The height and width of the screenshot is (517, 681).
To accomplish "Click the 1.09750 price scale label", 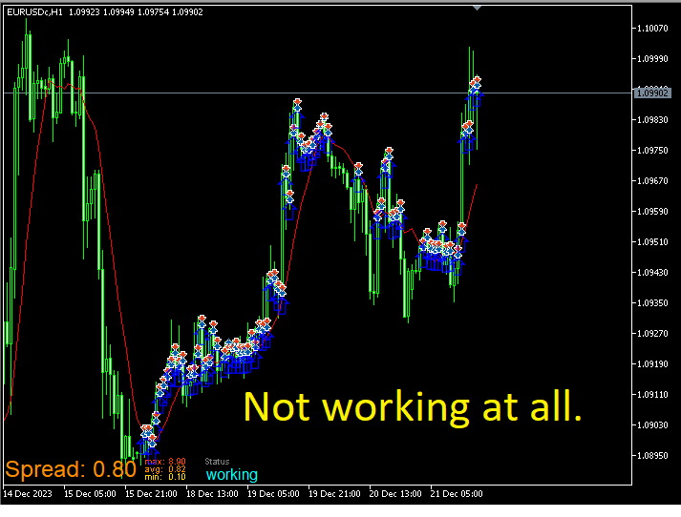I will click(652, 150).
